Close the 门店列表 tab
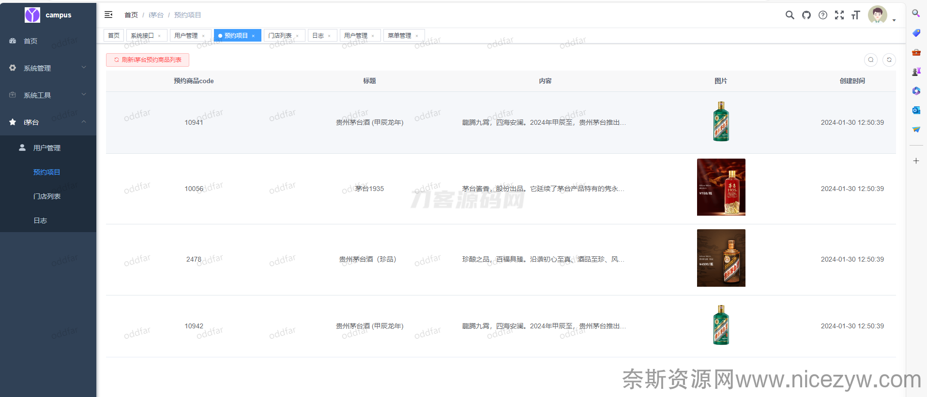Screen dimensions: 927x397 click(x=297, y=36)
